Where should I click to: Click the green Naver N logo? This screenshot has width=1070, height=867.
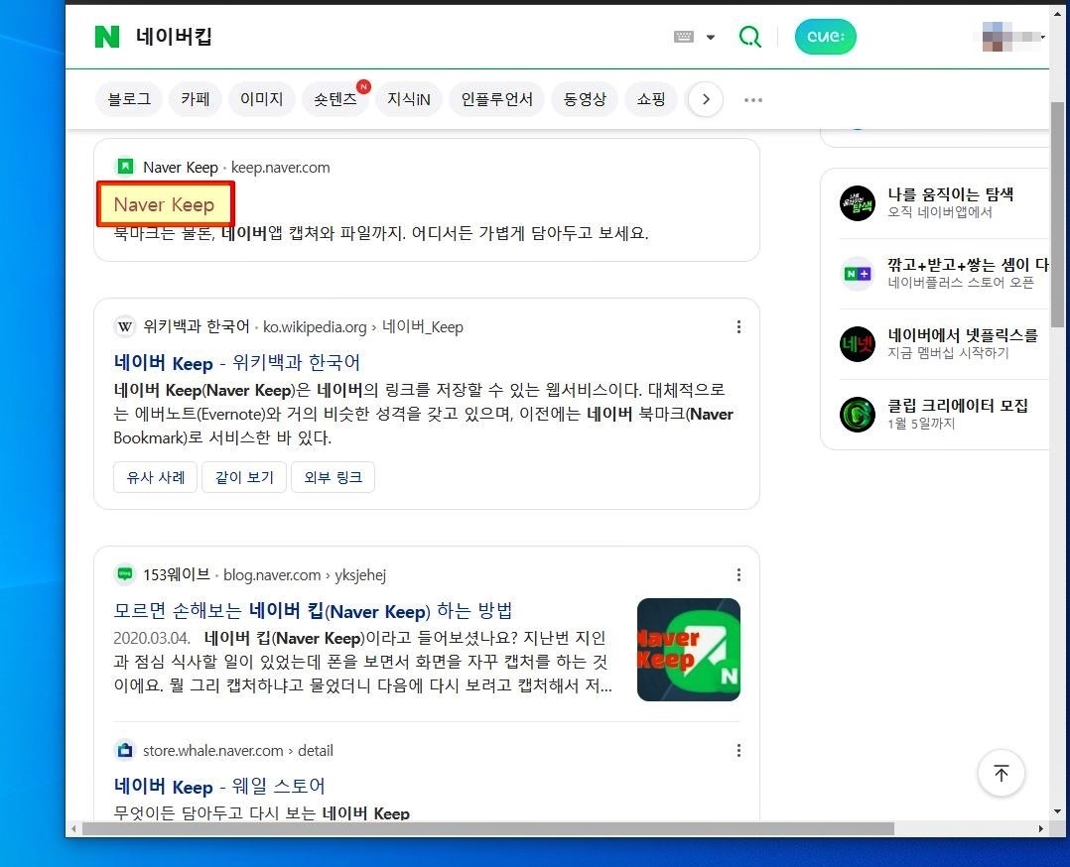[x=107, y=37]
